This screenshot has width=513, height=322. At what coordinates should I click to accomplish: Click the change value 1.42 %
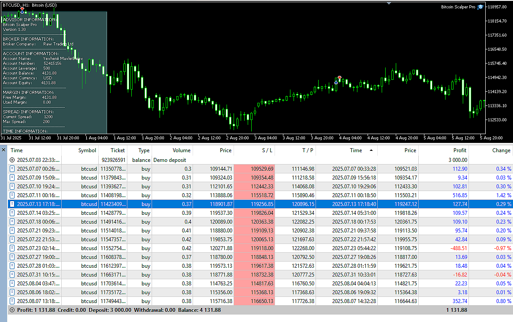click(503, 195)
